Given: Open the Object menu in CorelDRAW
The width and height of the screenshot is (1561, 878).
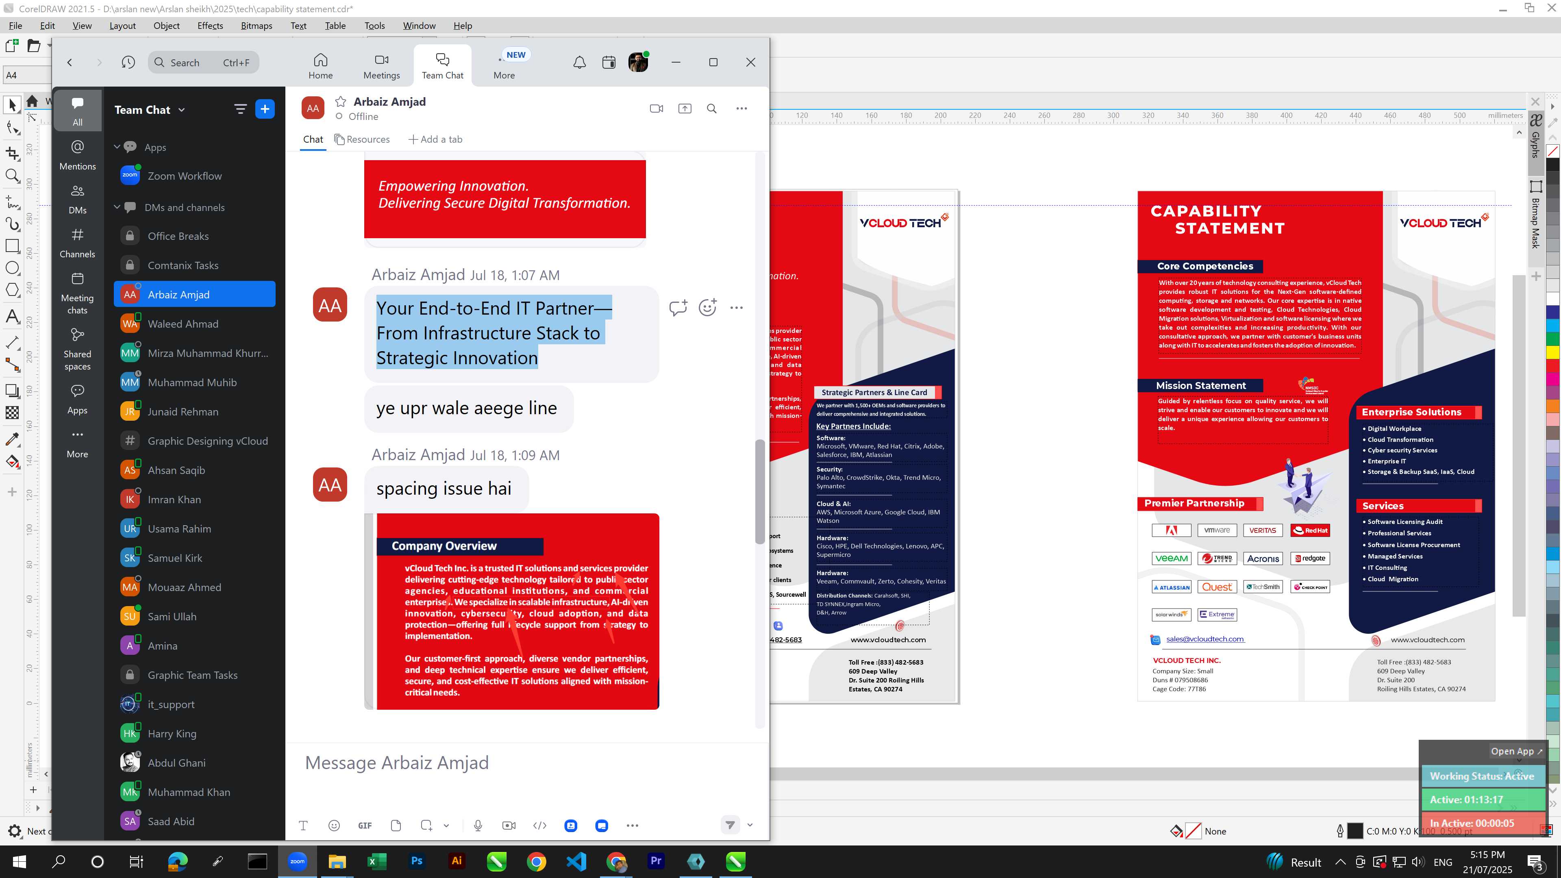Looking at the screenshot, I should click(x=166, y=26).
